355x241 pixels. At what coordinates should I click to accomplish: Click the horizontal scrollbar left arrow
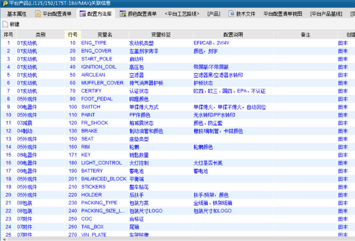click(x=4, y=239)
